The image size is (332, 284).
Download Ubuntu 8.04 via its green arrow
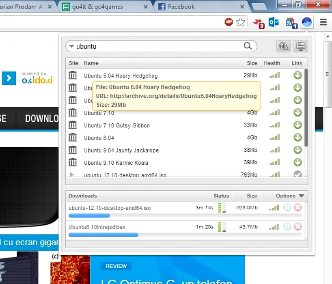pos(298,138)
